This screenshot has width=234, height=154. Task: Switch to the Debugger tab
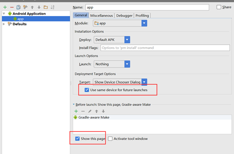click(x=124, y=16)
